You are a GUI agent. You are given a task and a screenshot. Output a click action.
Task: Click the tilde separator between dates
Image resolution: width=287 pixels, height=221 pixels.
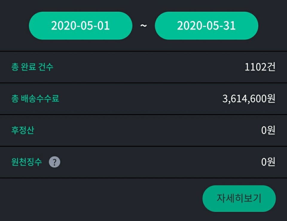[143, 26]
